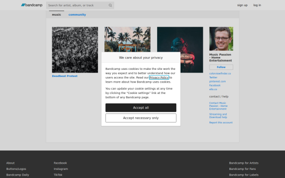Switch to the community tab

pyautogui.click(x=77, y=15)
